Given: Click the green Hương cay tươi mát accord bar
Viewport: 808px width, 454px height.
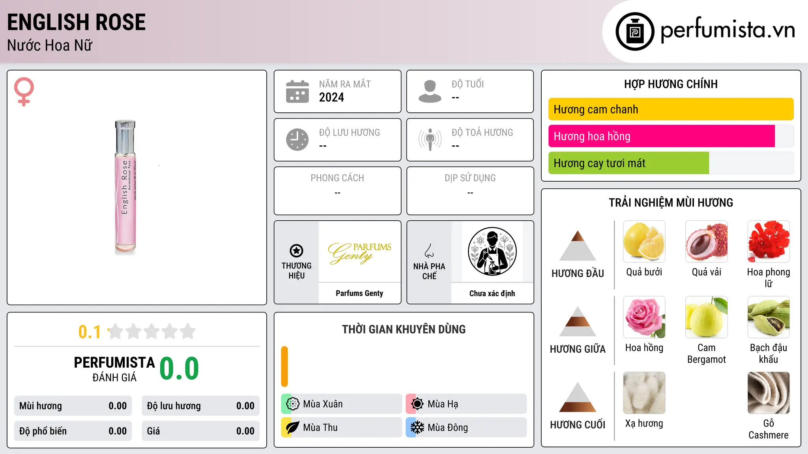Looking at the screenshot, I should [628, 163].
